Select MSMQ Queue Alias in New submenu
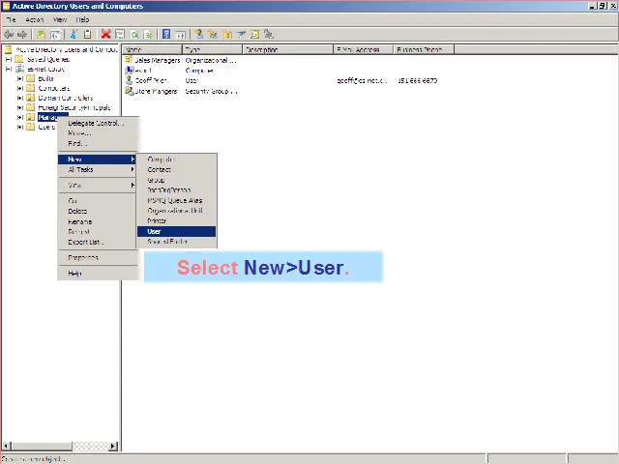Screen dimensions: 619x464 point(176,200)
